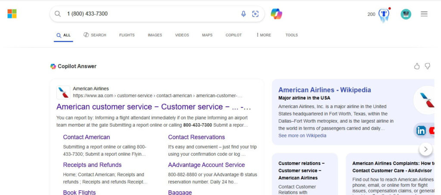
Task: Open the Receipts and Refunds sublink
Action: [x=92, y=165]
